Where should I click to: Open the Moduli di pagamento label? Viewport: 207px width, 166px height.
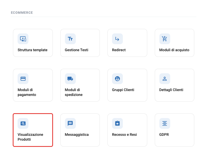27,92
